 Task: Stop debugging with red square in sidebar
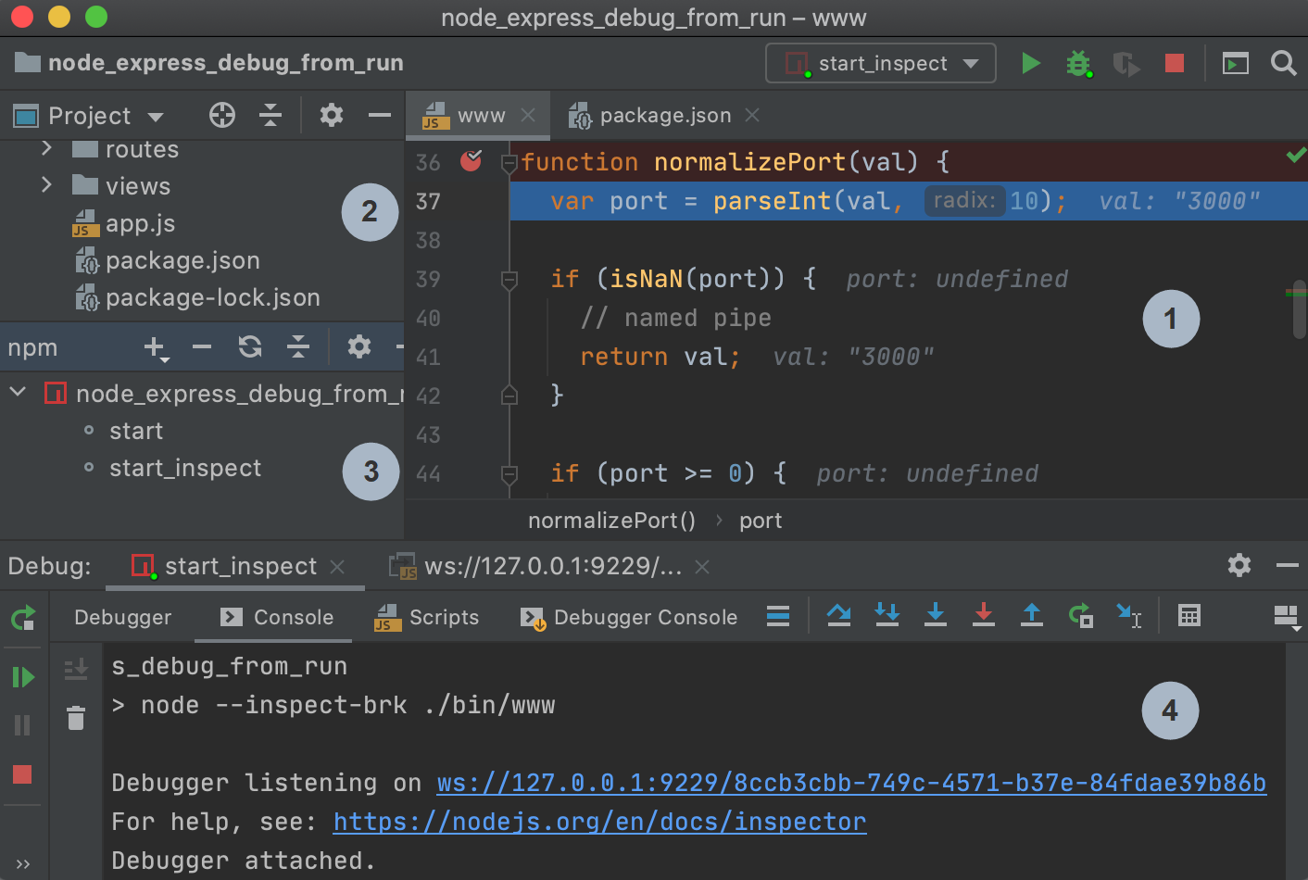coord(23,774)
